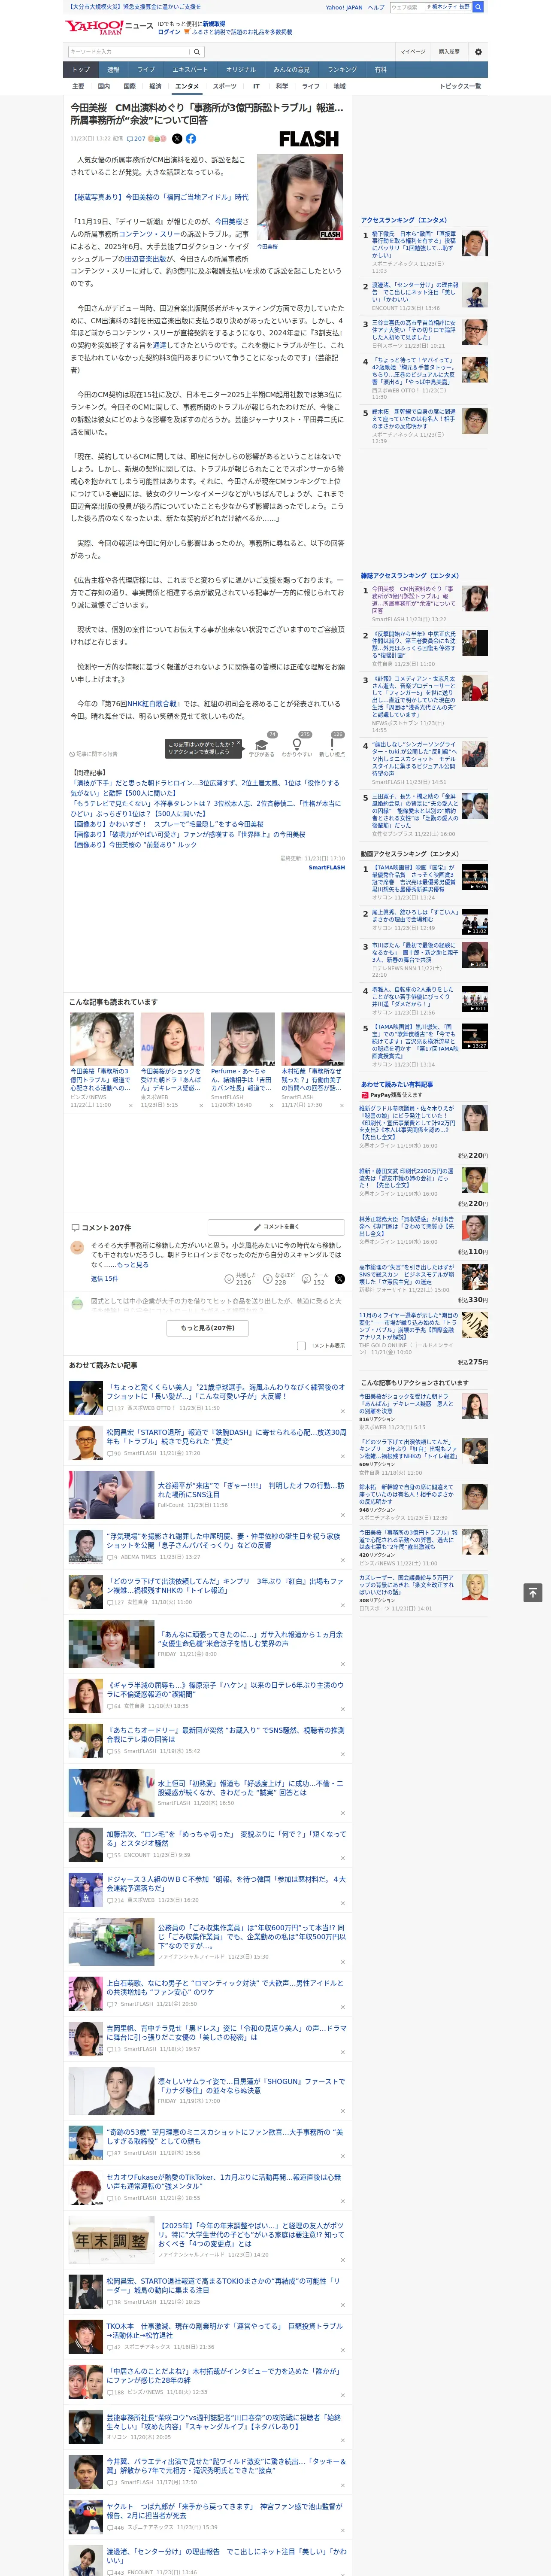
Task: Open 緊急支援募金 banner link at top
Action: pos(134,7)
